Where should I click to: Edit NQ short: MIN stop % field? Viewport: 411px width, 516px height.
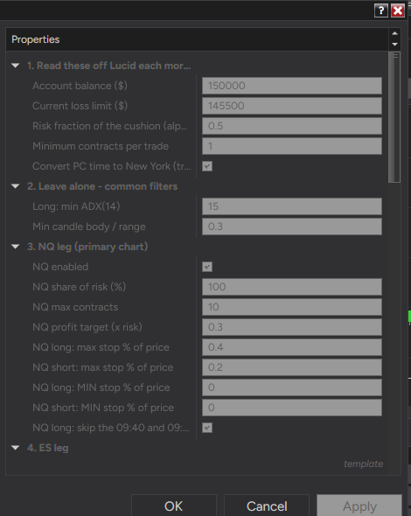(x=292, y=408)
